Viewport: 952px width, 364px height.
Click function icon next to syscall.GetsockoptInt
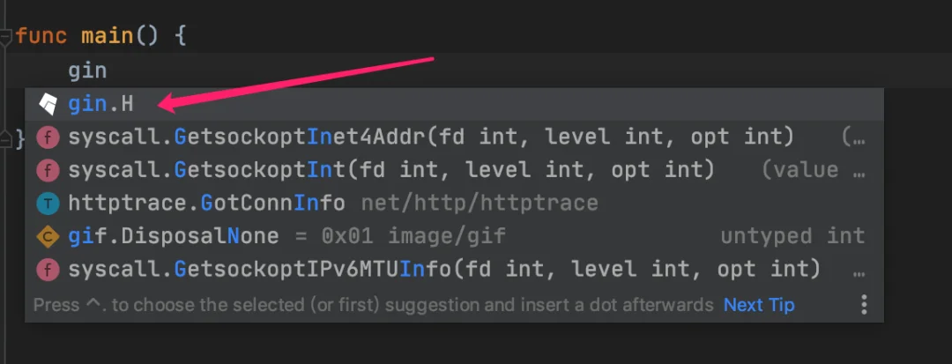[48, 170]
